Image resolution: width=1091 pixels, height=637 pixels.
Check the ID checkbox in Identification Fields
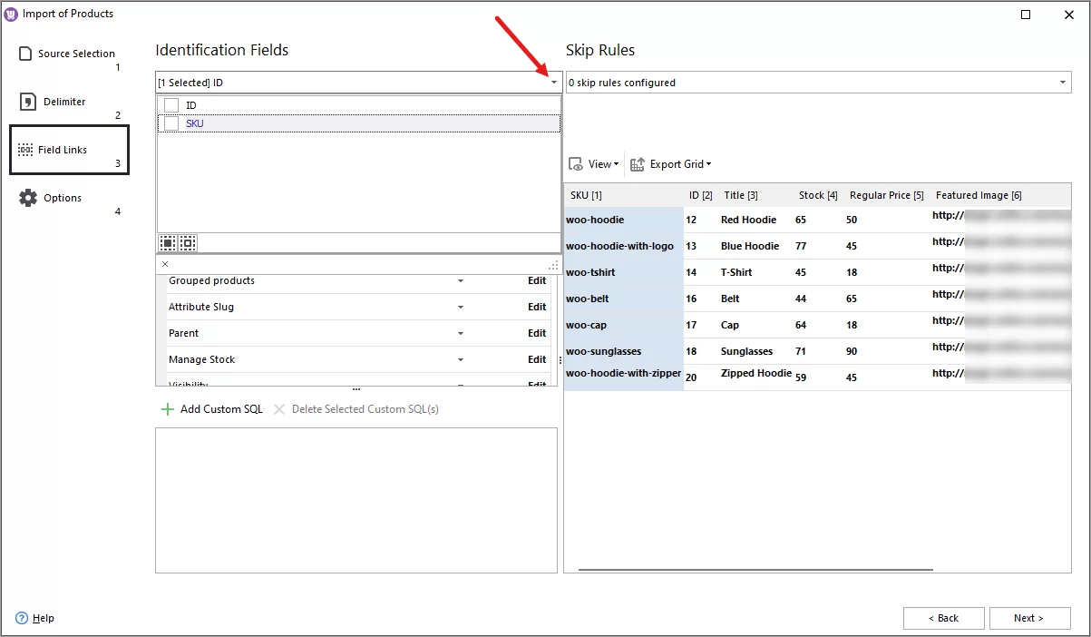170,104
